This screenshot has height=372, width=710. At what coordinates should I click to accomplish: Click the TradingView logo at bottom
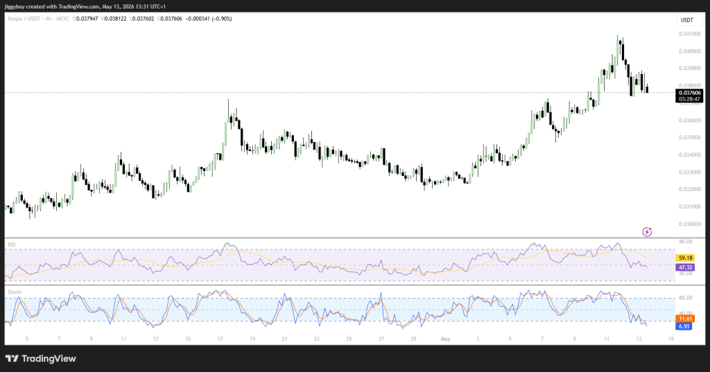click(x=41, y=358)
